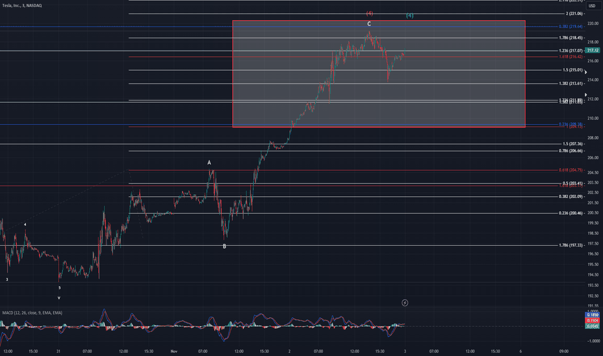The width and height of the screenshot is (603, 356).
Task: Click the 1.5 (215.01) Fibonacci level label
Action: [573, 70]
